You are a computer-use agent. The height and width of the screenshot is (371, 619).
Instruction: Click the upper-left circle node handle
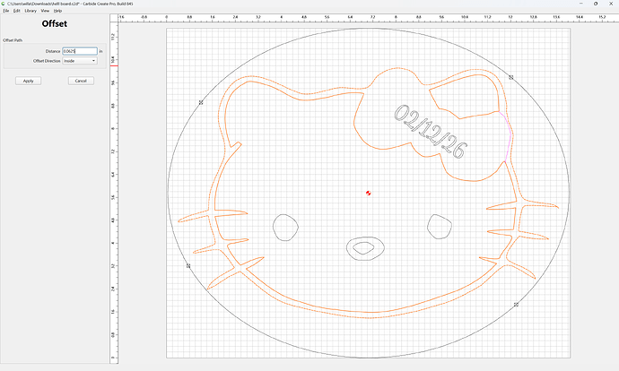201,102
